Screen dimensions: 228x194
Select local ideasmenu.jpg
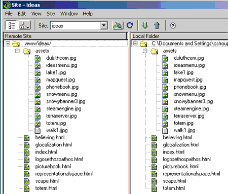coord(189,65)
